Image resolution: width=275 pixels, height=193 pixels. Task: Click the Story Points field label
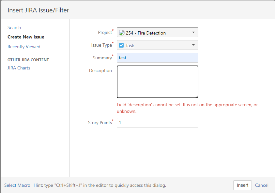100,123
